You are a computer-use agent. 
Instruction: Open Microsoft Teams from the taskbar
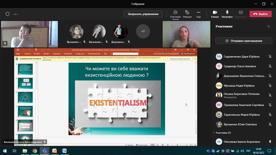(x=44, y=151)
